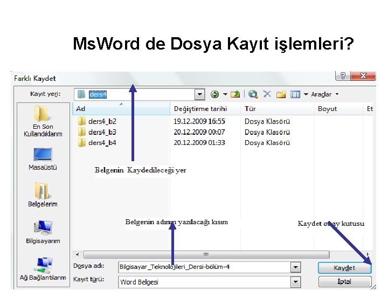Open the Araçlar menu
The image size is (388, 291).
click(x=324, y=94)
